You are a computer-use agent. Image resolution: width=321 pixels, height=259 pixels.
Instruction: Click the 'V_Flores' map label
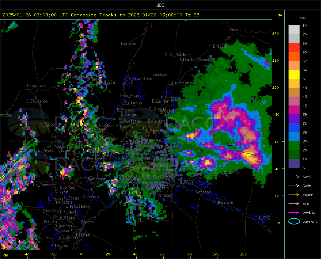pos(59,245)
